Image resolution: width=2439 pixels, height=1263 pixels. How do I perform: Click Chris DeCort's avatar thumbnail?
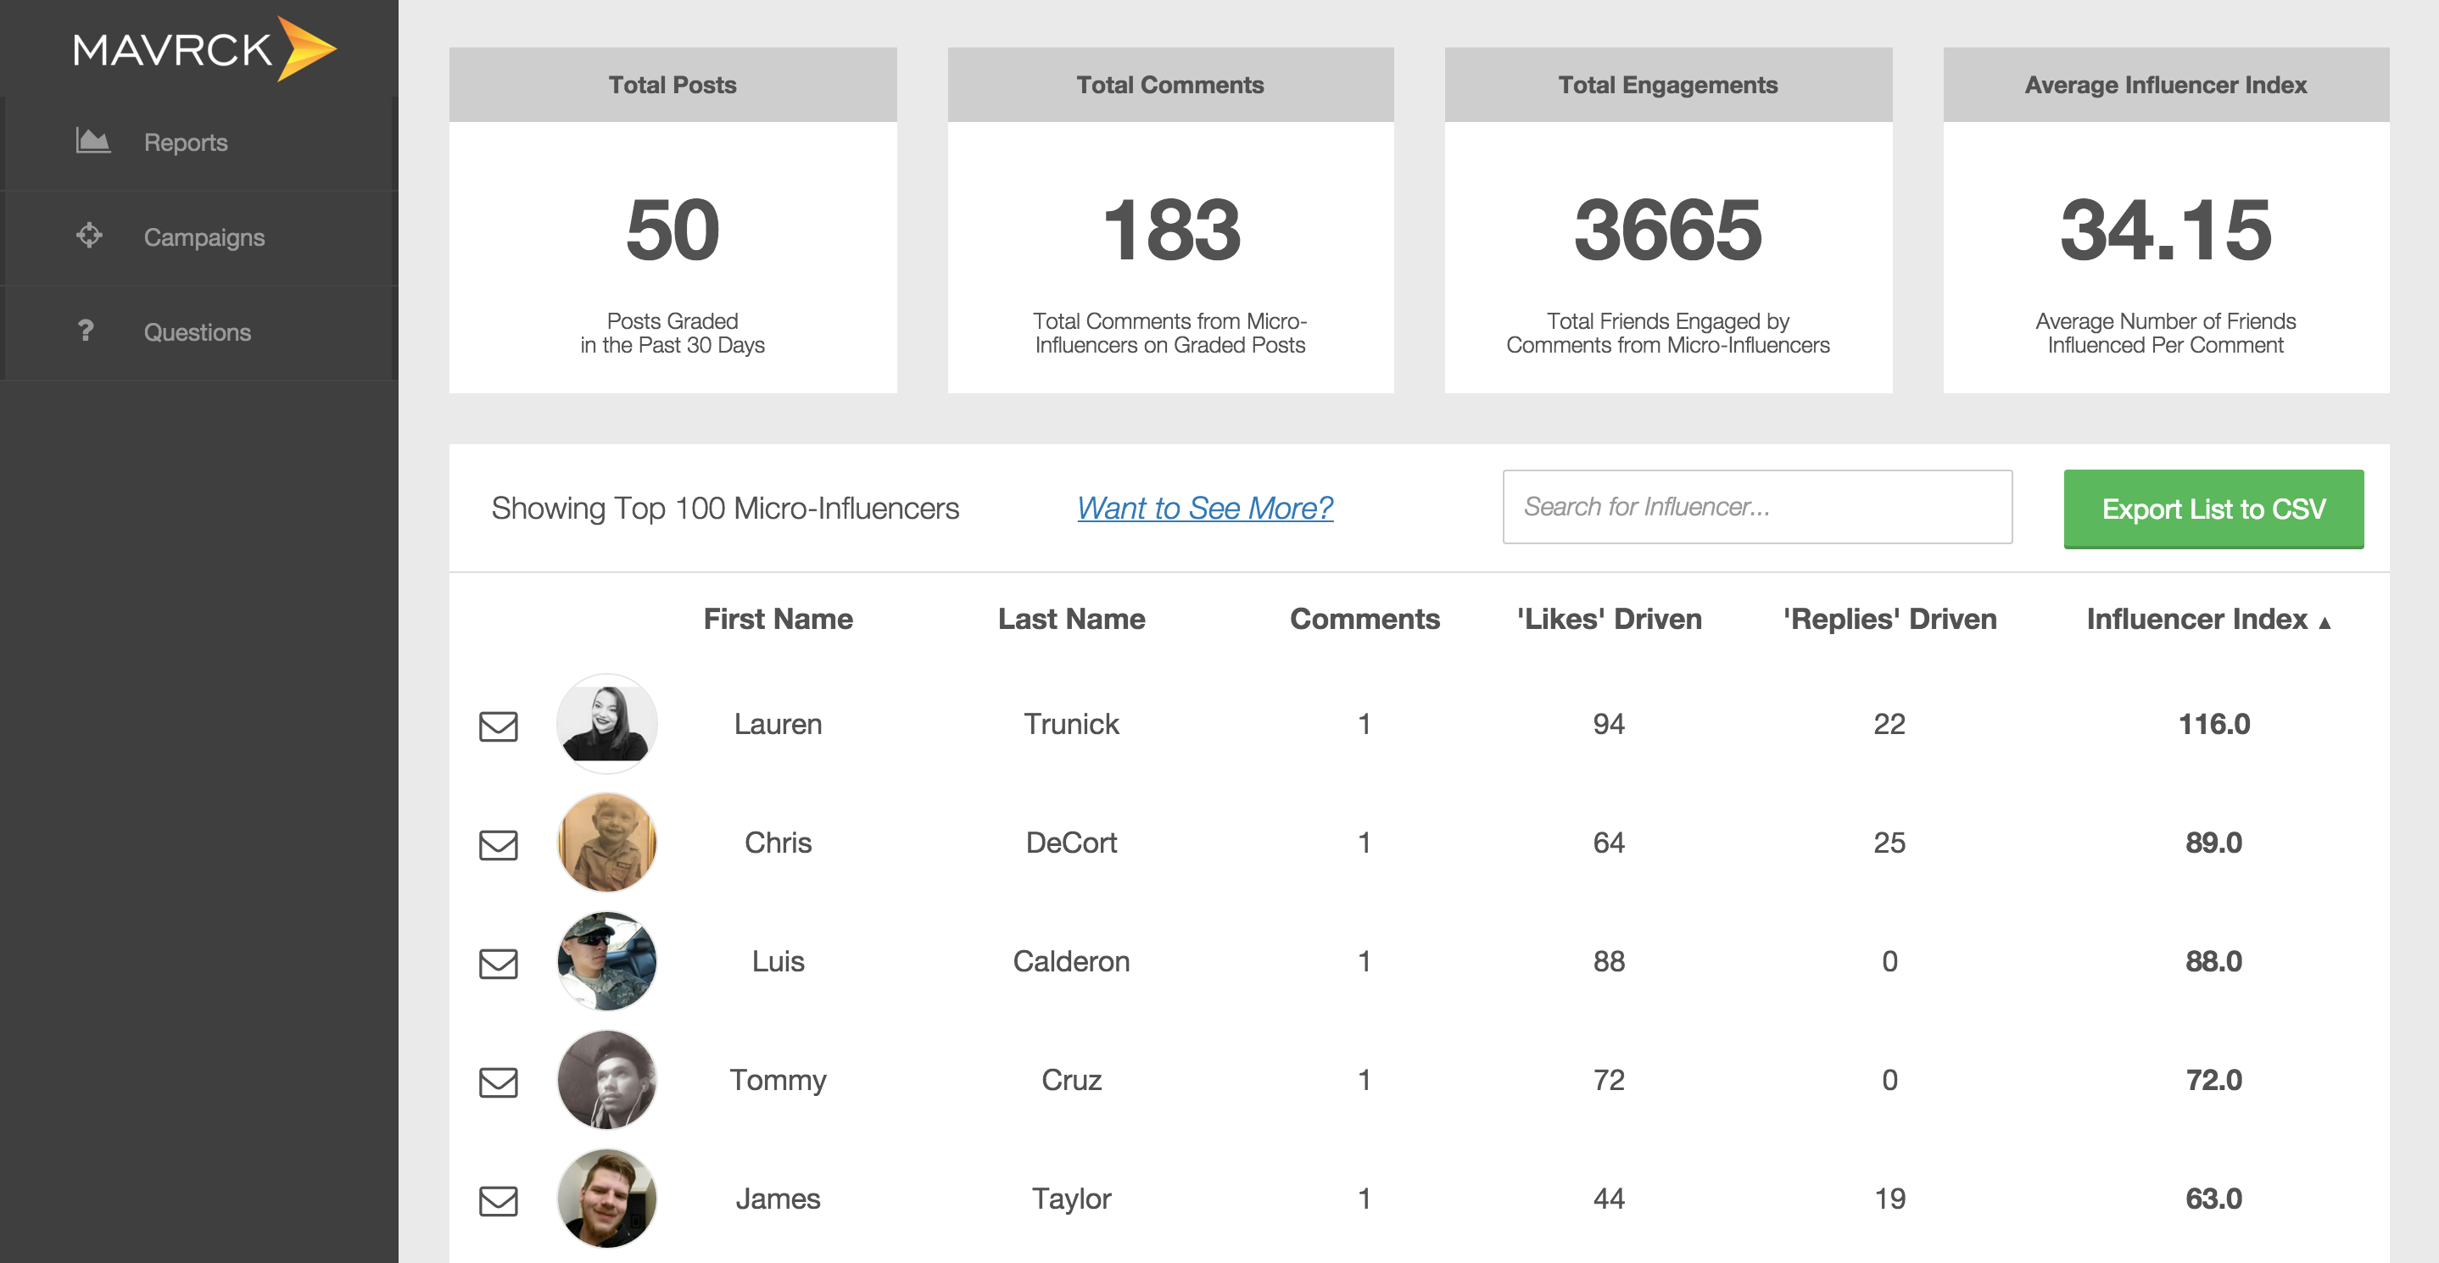[x=607, y=842]
